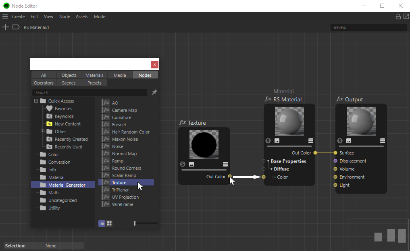410x251 pixels.
Task: Switch asset list to grid view
Action: point(109,223)
